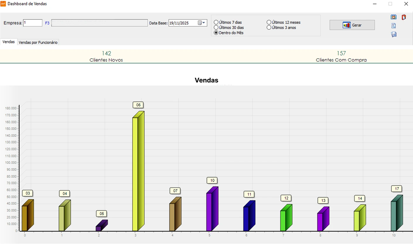Click the 157 Clientes Com Compra indicator
The height and width of the screenshot is (250, 413).
[341, 56]
